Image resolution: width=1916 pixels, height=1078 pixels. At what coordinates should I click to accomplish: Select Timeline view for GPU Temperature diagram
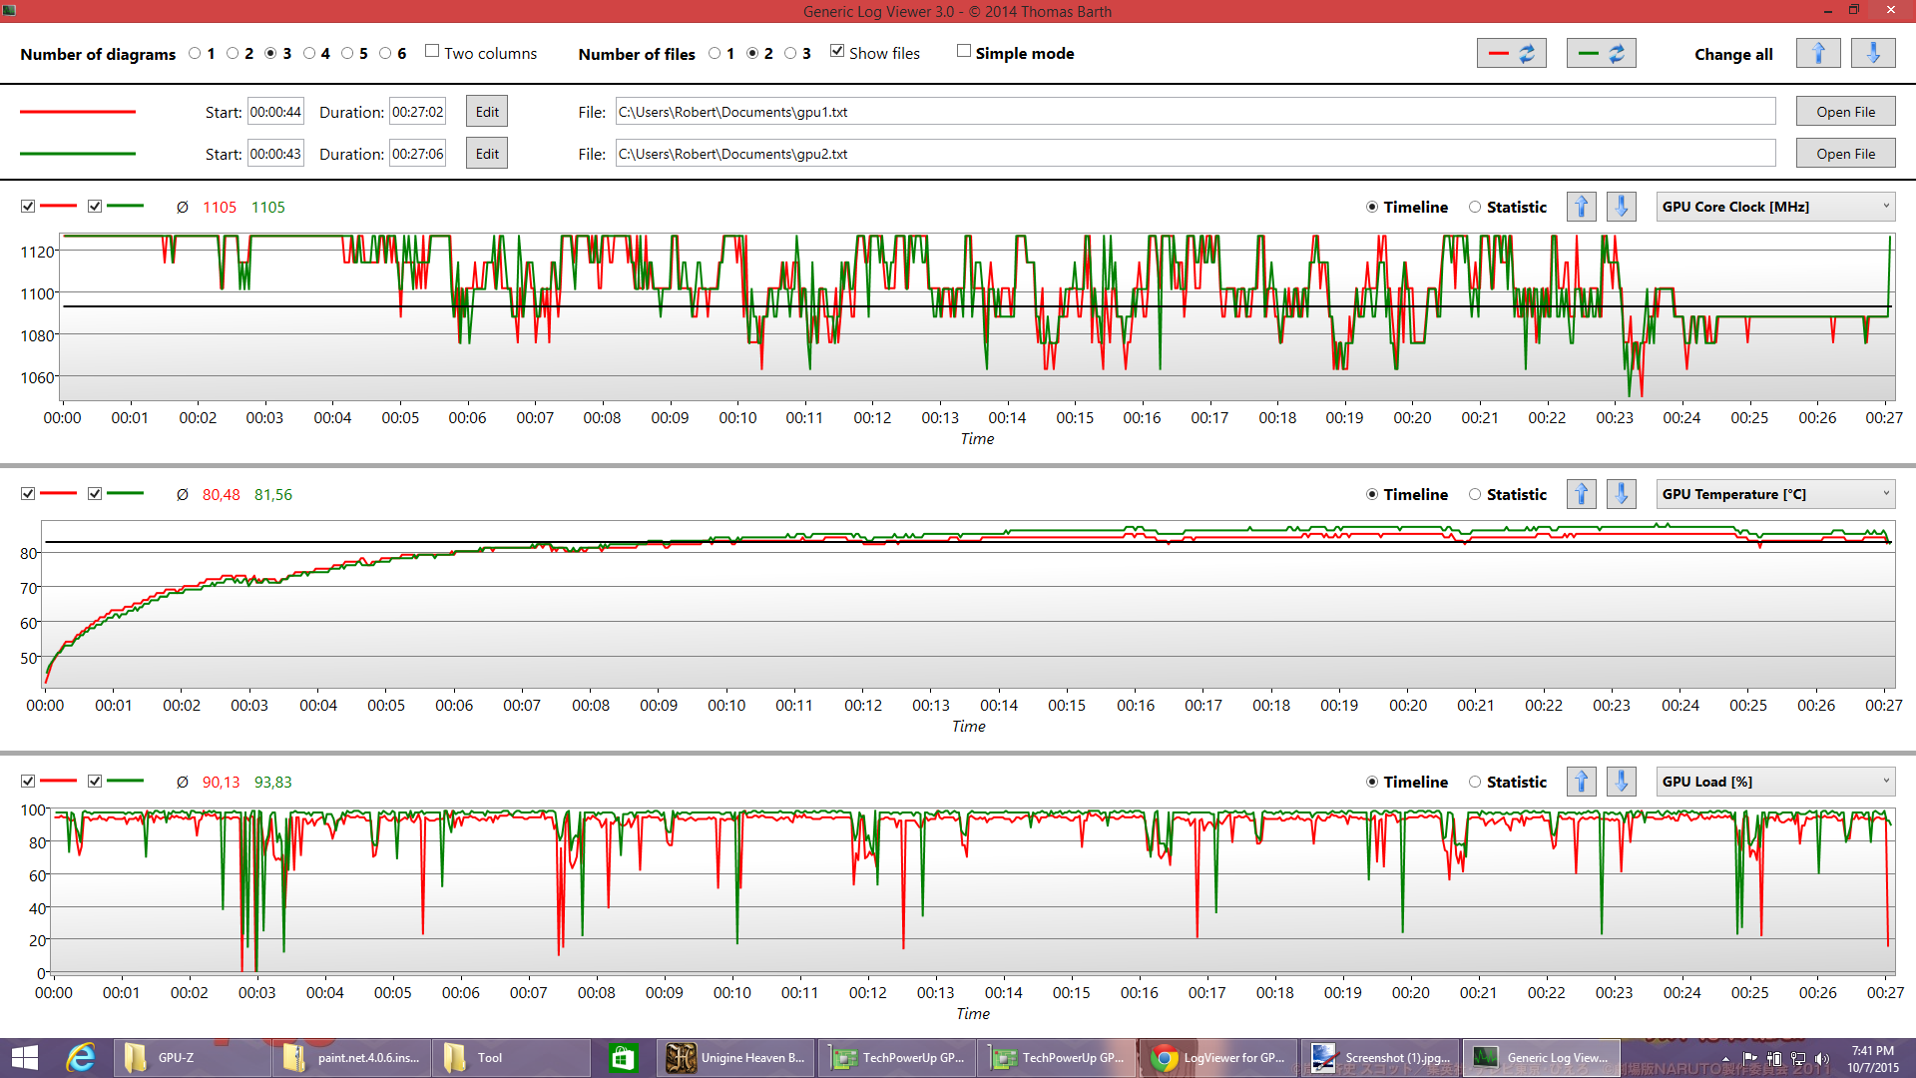(1372, 494)
